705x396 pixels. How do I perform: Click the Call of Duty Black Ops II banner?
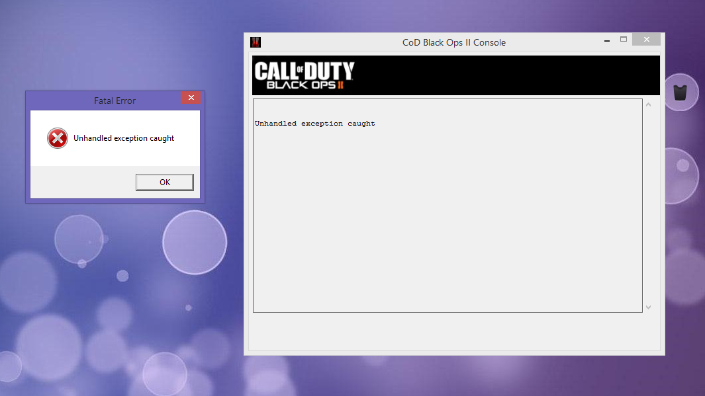coord(456,75)
